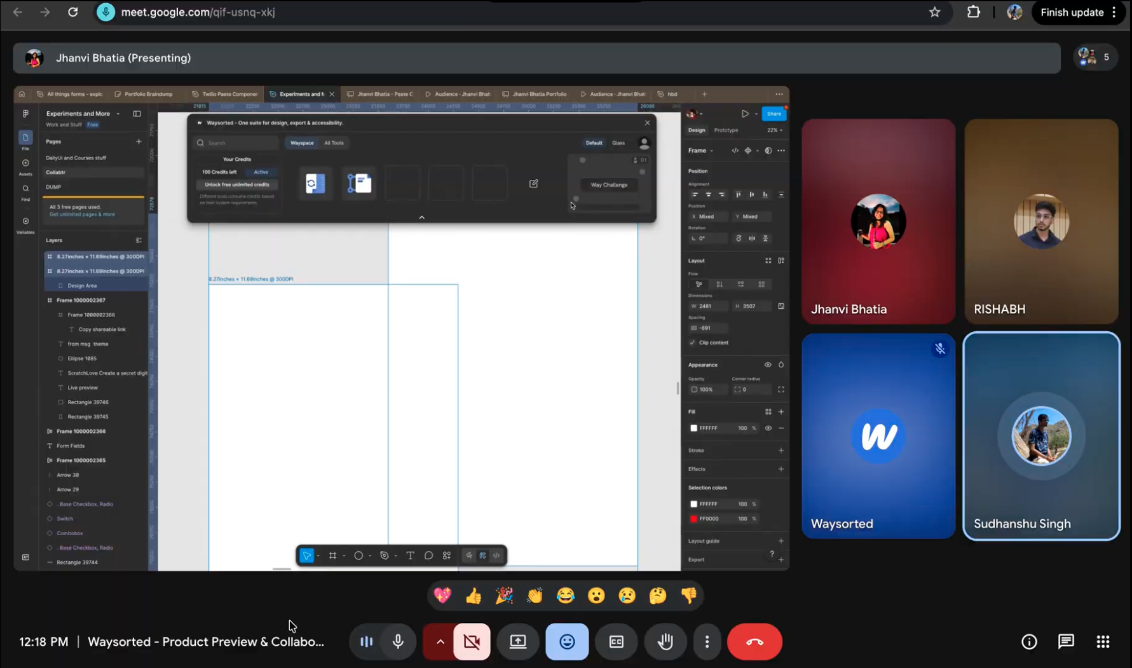
Task: Open Experiments and More file name dropdown
Action: [x=118, y=114]
